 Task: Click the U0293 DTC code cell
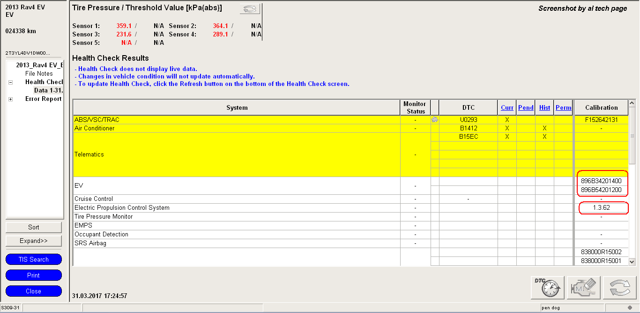pos(469,120)
